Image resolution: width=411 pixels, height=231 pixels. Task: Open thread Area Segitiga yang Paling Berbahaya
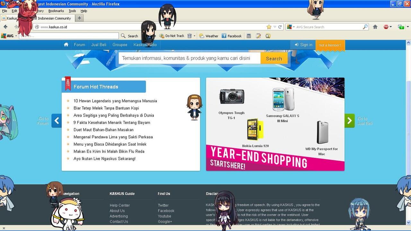(x=114, y=115)
